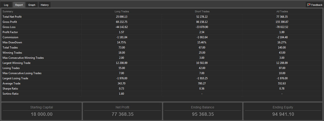
Task: Switch to the Report tab
Action: (x=19, y=5)
